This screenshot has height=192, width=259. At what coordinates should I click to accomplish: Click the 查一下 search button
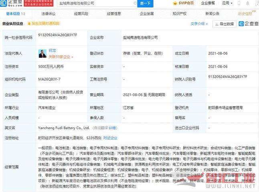tap(145, 3)
